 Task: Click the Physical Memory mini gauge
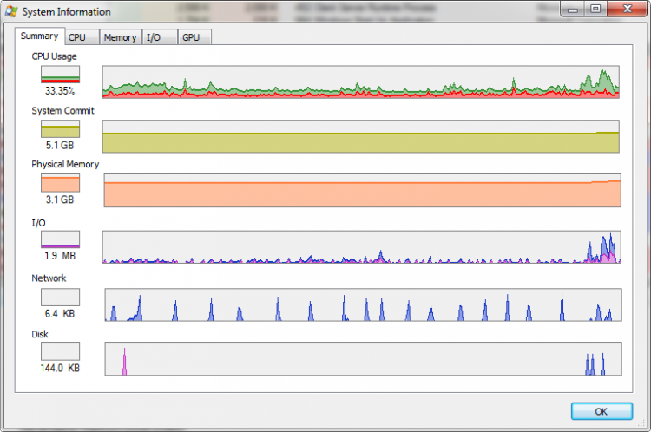[x=60, y=183]
